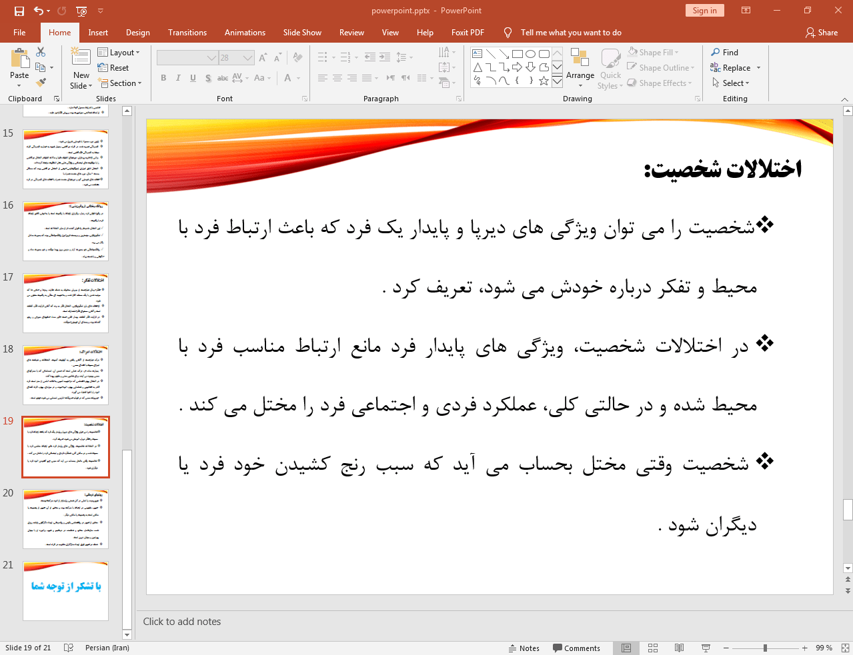
Task: Click spell check icon in status bar
Action: point(68,648)
